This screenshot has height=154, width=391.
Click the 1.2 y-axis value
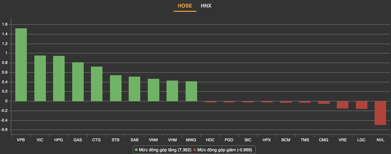point(5,43)
